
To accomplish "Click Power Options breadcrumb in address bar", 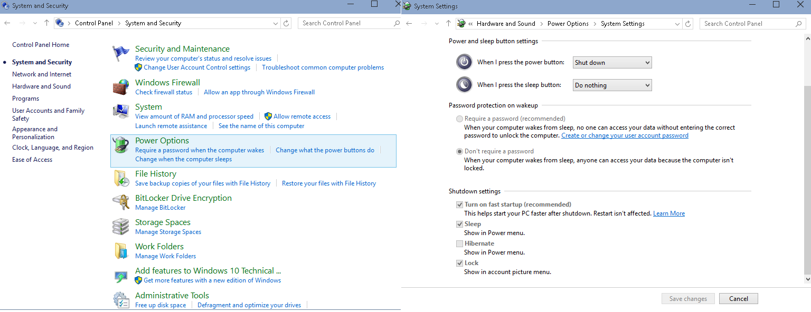I will [568, 24].
